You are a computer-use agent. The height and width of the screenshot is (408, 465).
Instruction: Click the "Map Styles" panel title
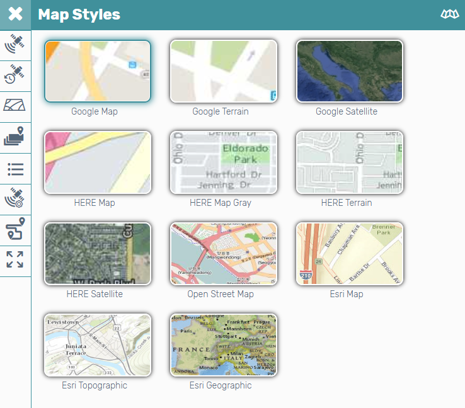tap(79, 14)
